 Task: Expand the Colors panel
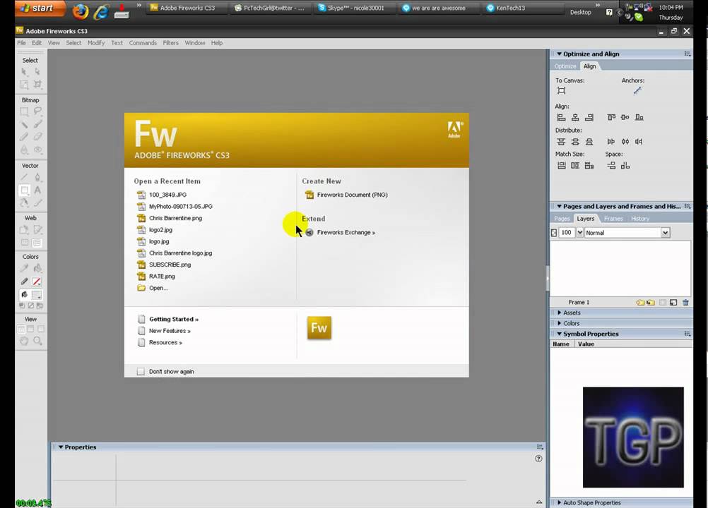(559, 323)
